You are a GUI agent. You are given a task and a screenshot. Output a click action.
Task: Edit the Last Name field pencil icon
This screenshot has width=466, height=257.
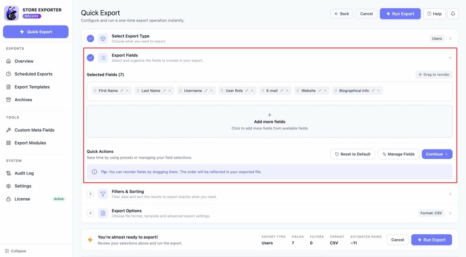164,91
